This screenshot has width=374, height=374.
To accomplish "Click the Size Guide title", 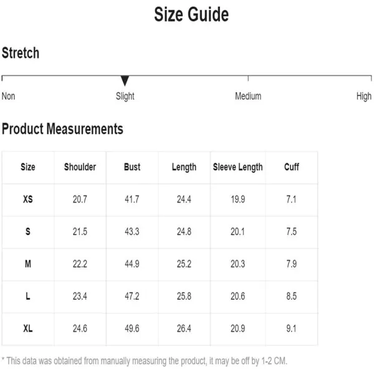I will coord(191,14).
